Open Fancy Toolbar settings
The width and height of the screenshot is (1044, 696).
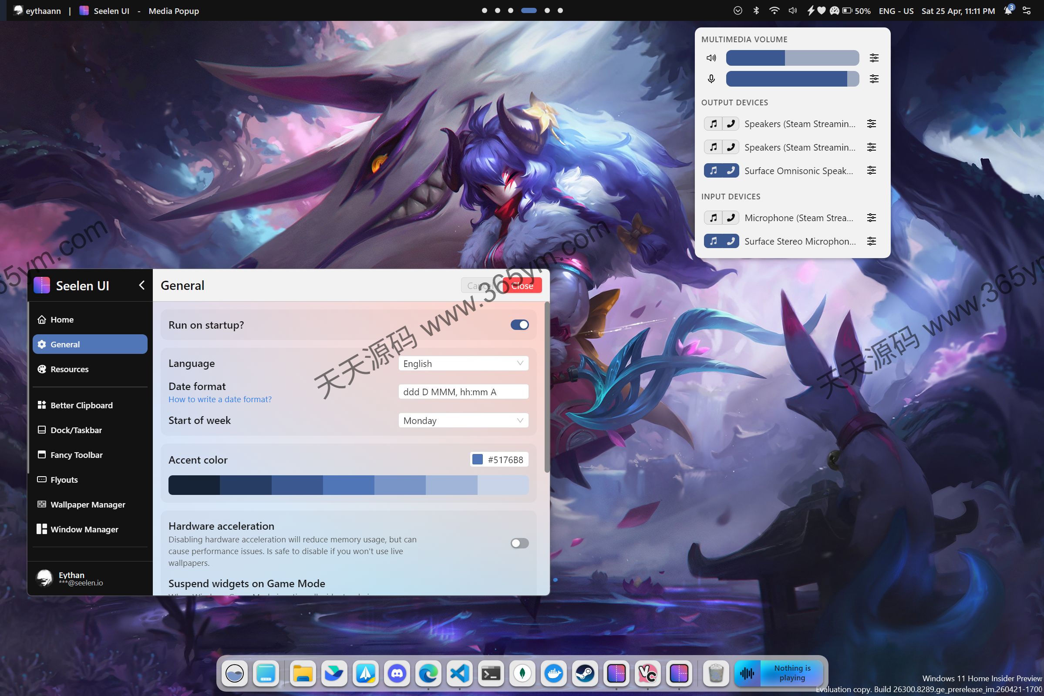pos(90,455)
